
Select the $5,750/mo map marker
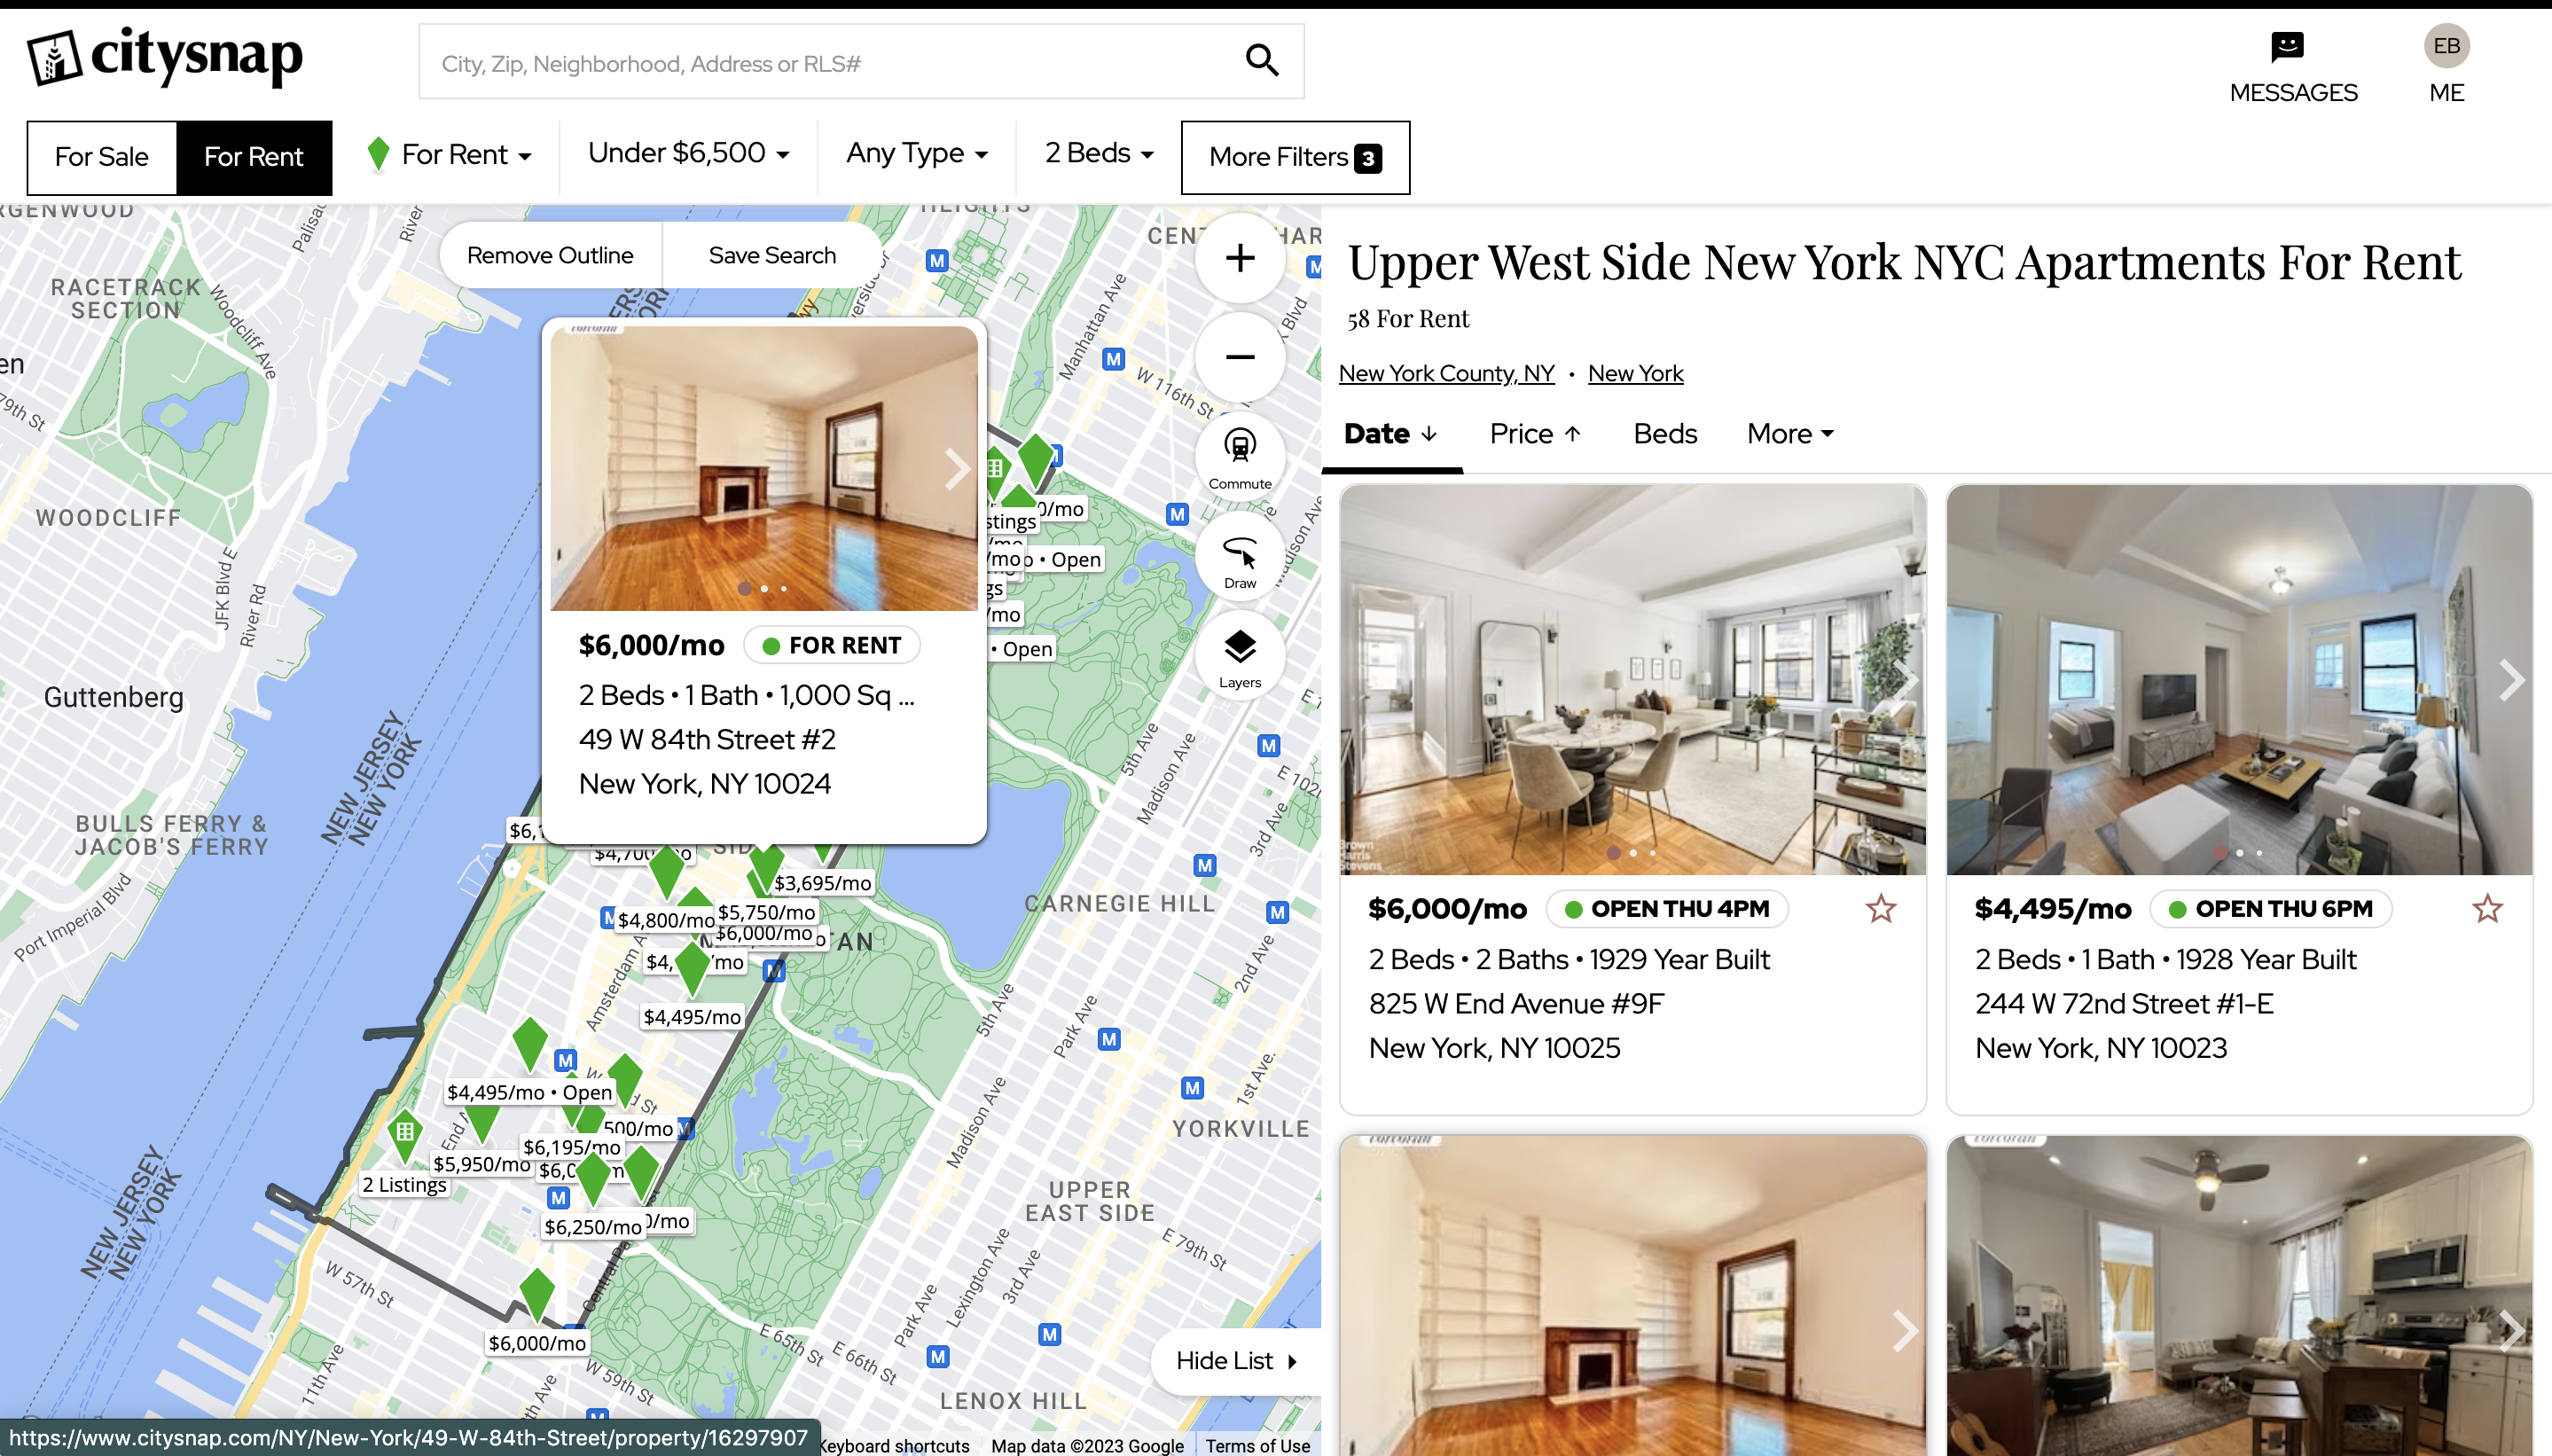[x=767, y=912]
